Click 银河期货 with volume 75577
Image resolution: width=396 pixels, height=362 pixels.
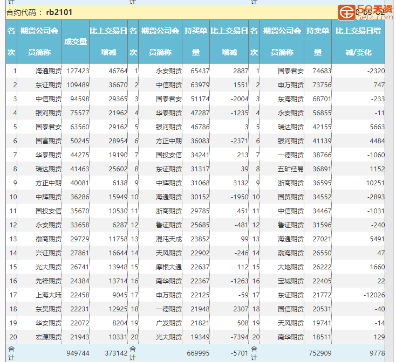tap(49, 113)
